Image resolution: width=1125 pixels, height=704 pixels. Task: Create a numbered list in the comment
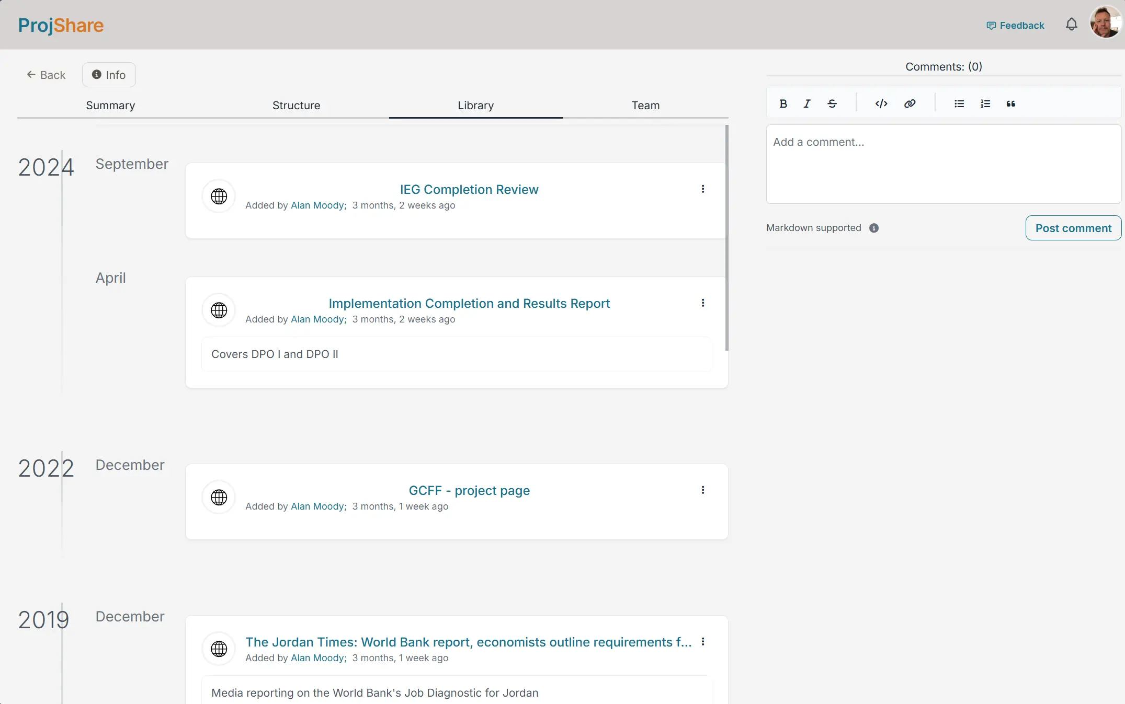click(985, 103)
